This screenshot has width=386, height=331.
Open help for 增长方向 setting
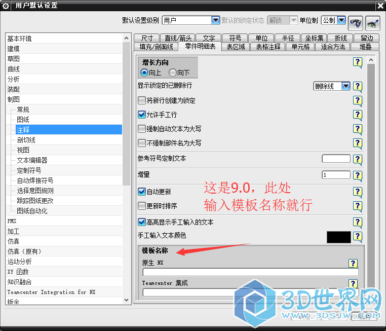tap(358, 62)
